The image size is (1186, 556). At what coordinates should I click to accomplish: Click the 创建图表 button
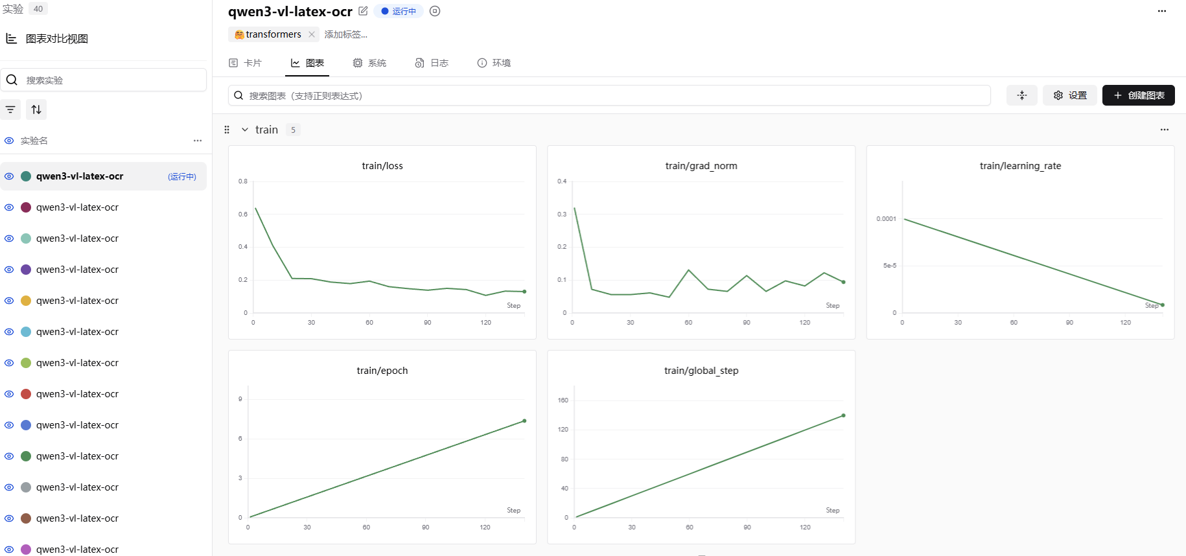coord(1138,95)
